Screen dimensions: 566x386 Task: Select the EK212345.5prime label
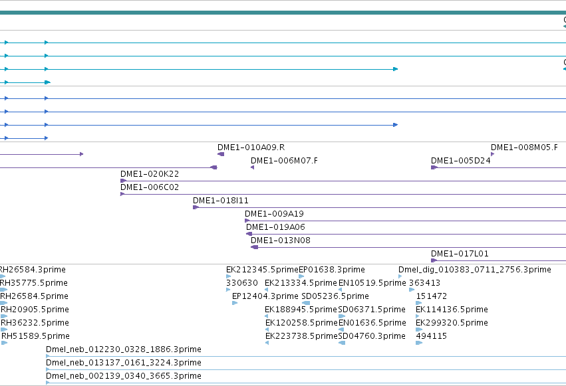262,270
